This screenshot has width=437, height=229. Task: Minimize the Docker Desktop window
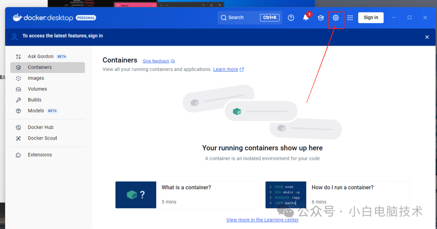pos(394,17)
